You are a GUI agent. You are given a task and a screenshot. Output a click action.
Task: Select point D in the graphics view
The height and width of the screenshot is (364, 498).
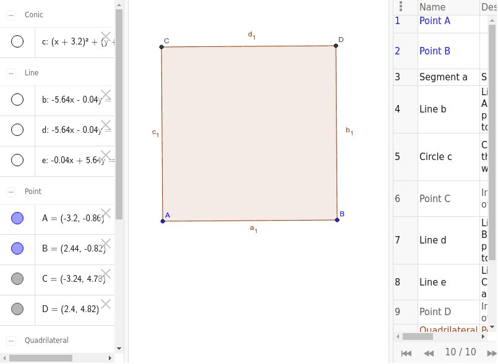[x=336, y=46]
